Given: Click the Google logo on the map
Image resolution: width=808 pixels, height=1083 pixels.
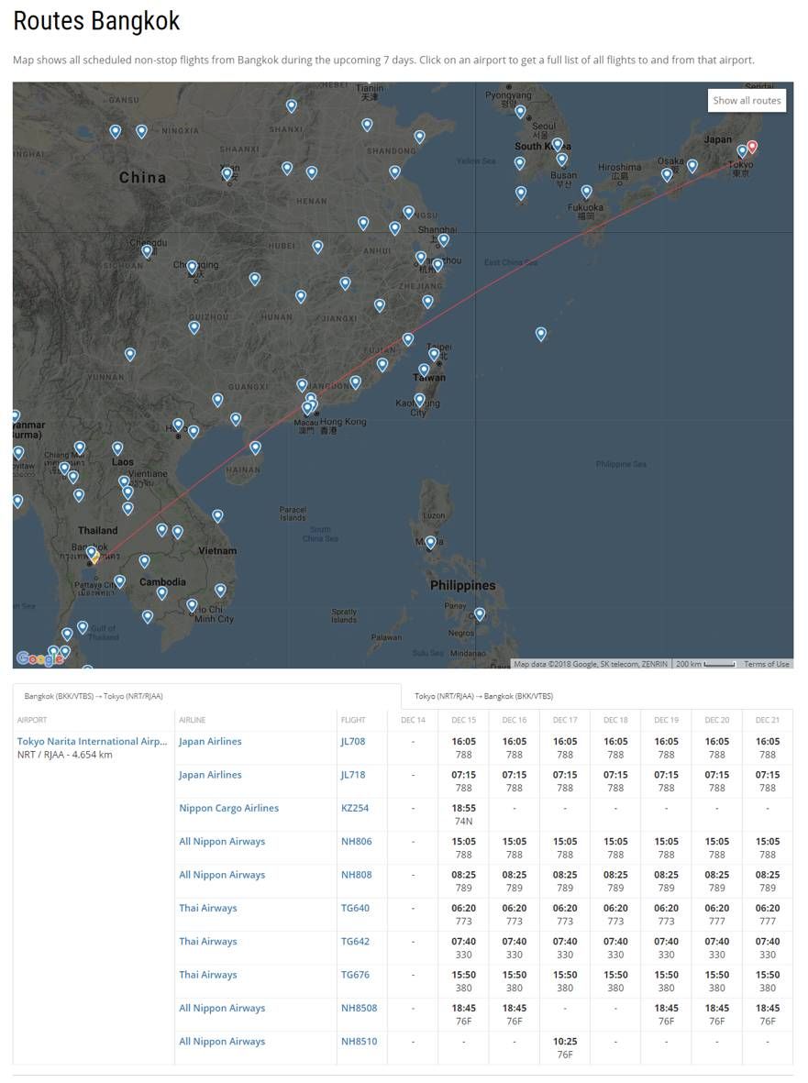Looking at the screenshot, I should (x=40, y=658).
